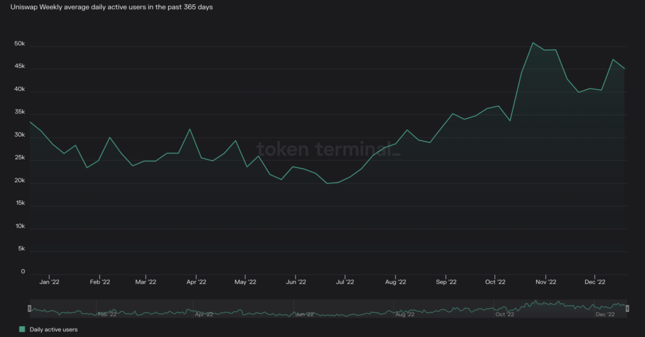Image resolution: width=645 pixels, height=337 pixels.
Task: Toggle the Daily active users legend swatch
Action: 22,329
